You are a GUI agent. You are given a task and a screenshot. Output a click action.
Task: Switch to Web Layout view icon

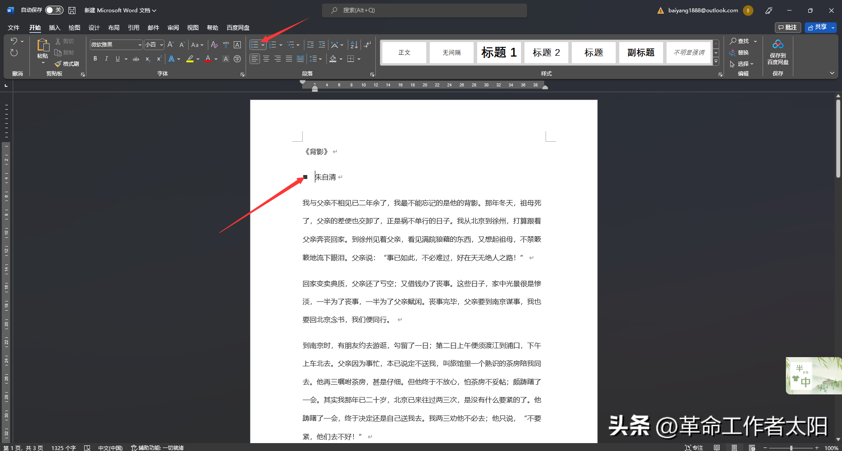(x=752, y=448)
